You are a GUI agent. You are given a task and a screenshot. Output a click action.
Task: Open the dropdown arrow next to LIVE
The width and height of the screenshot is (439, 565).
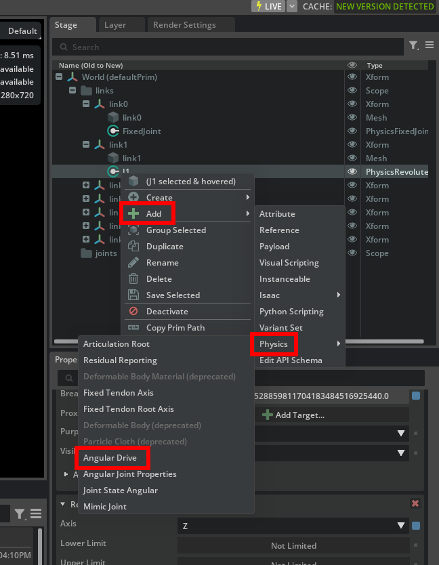point(292,6)
